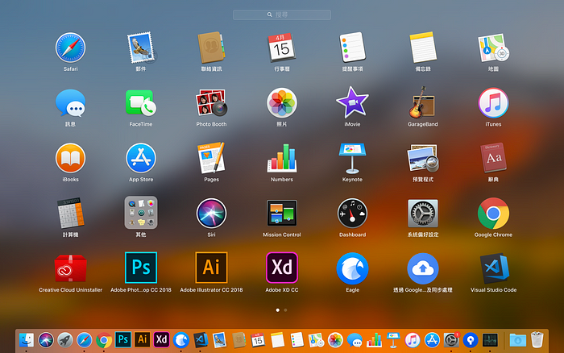Open the Calendar icon in the Dock
This screenshot has height=353, width=564.
(x=258, y=340)
